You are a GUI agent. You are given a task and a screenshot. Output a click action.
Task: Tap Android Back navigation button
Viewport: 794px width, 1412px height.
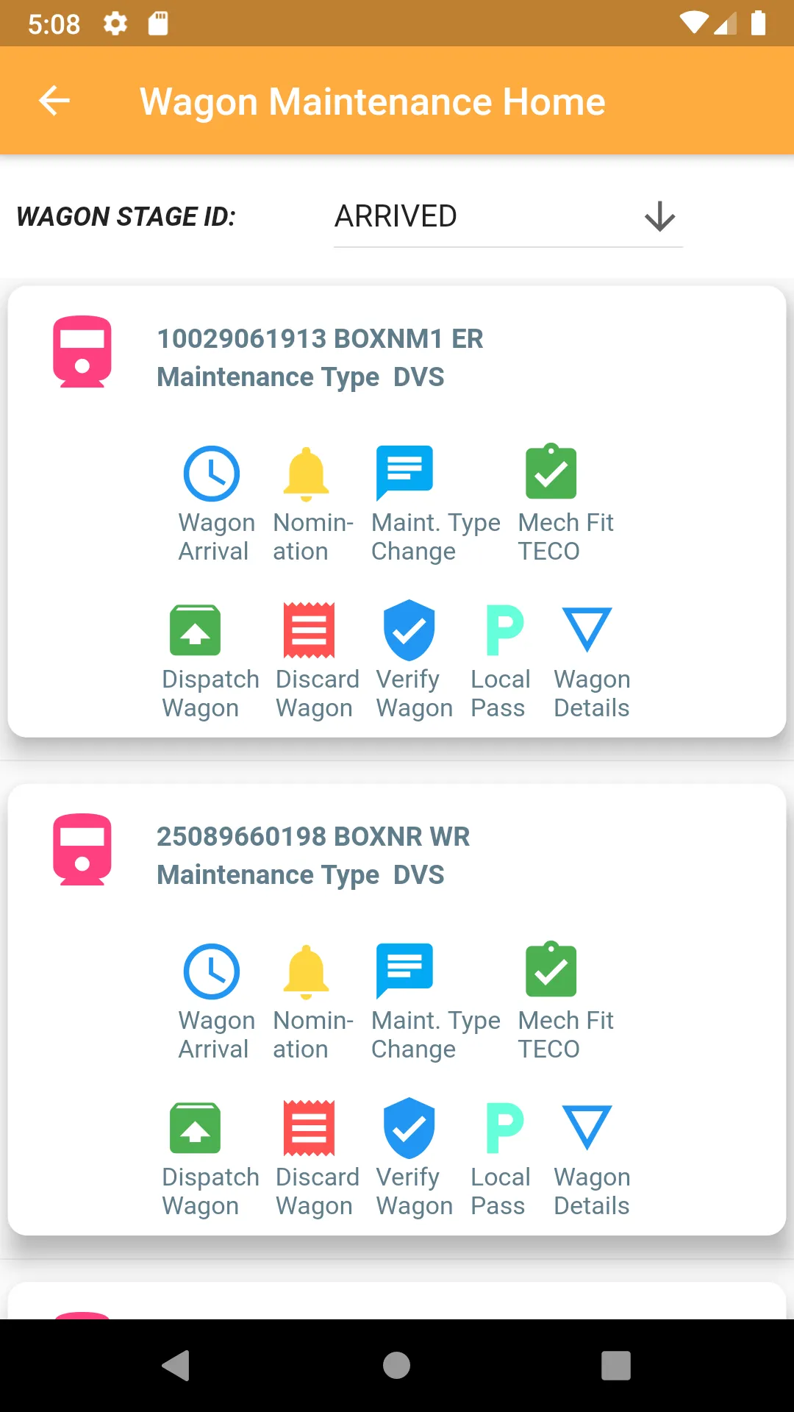click(176, 1366)
